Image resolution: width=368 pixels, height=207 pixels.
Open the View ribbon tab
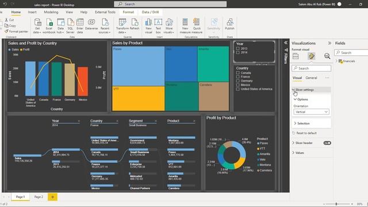click(69, 12)
